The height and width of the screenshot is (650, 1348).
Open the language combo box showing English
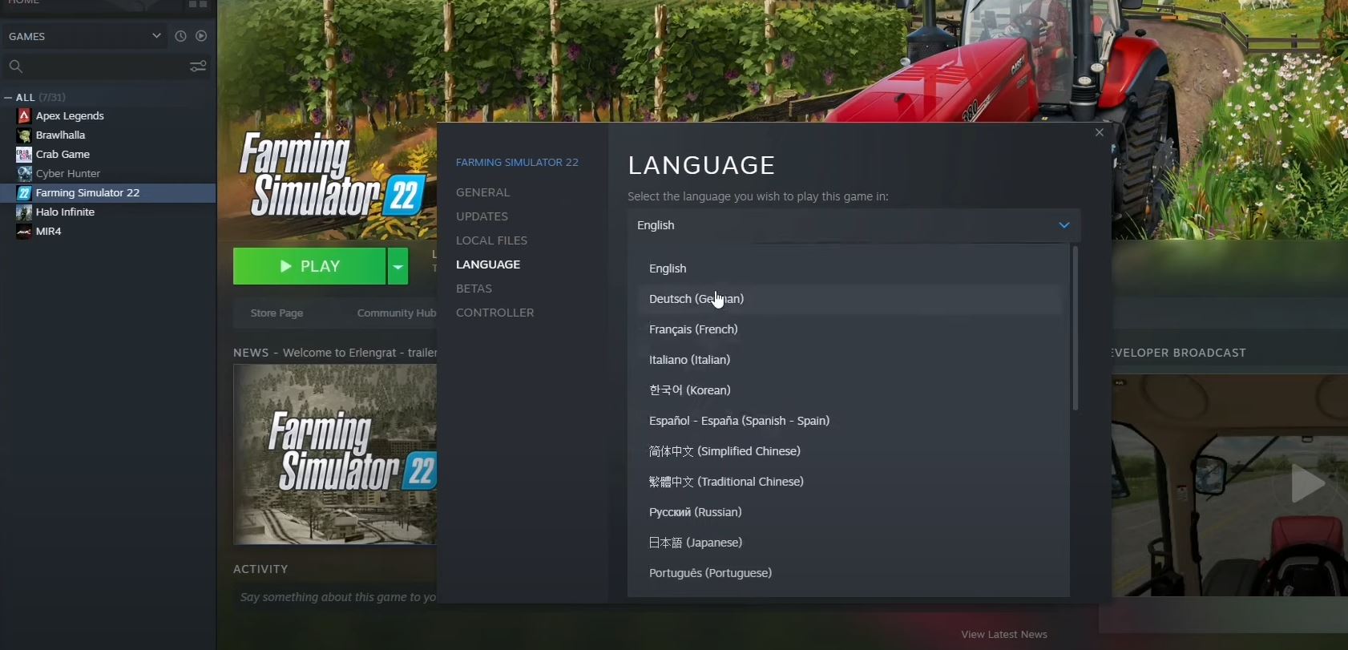point(854,225)
